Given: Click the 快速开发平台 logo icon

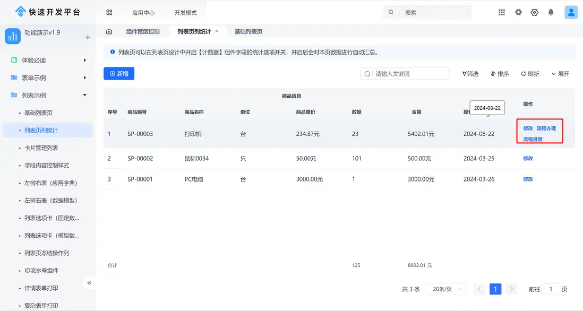Looking at the screenshot, I should tap(21, 12).
